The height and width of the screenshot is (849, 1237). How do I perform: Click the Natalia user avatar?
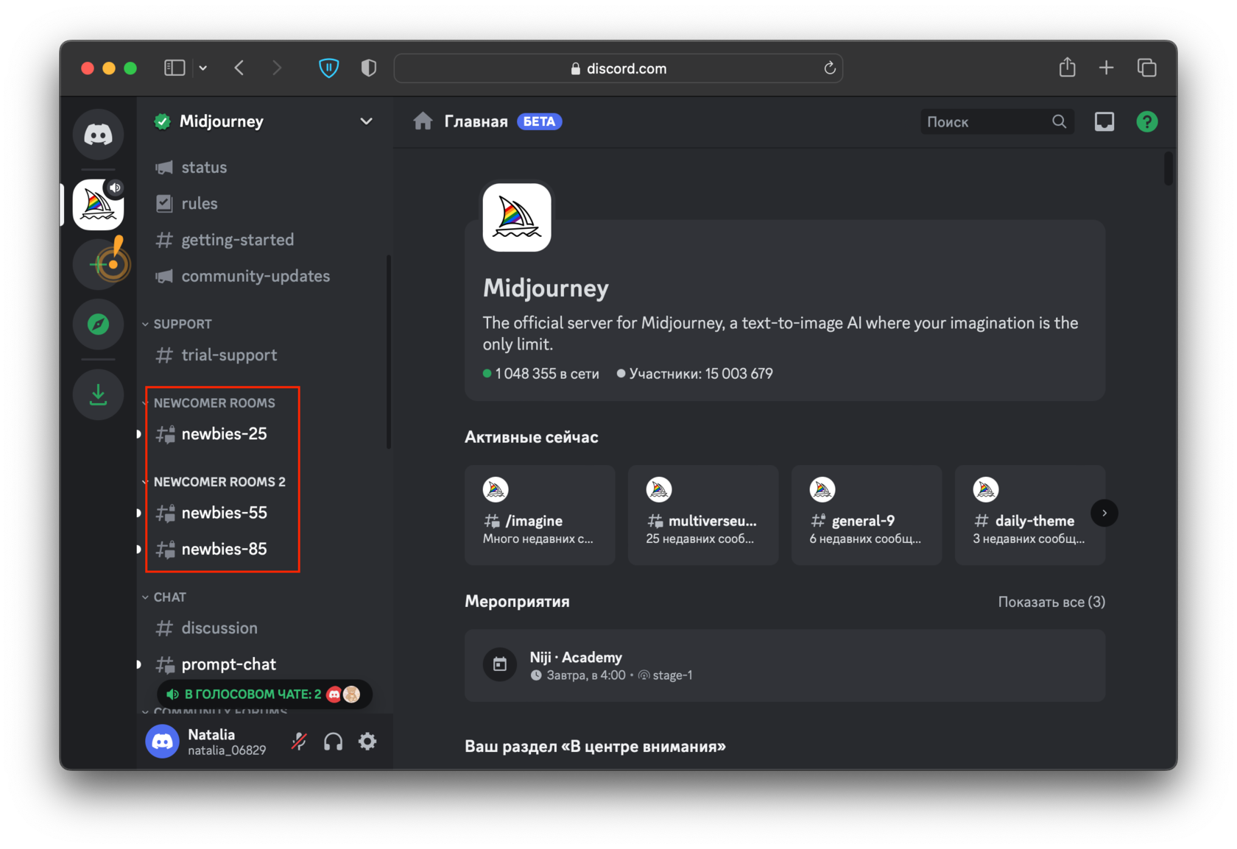(163, 741)
